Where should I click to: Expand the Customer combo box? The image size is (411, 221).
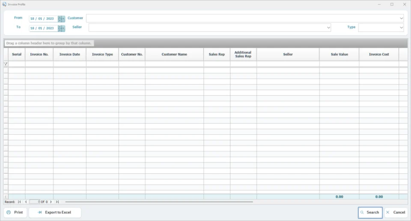[401, 18]
